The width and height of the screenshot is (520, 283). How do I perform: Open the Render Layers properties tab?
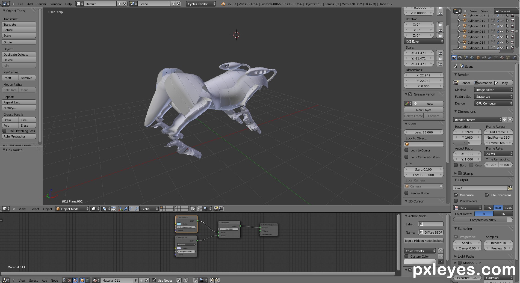click(x=460, y=58)
